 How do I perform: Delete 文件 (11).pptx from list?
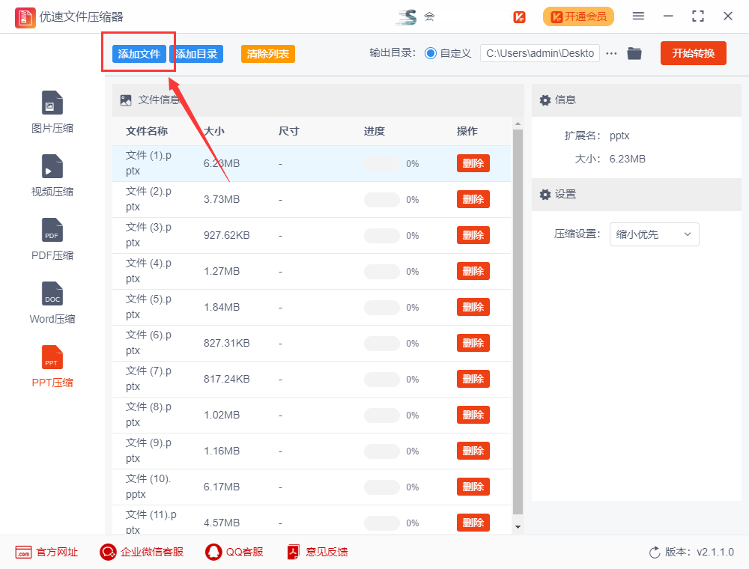pos(473,523)
